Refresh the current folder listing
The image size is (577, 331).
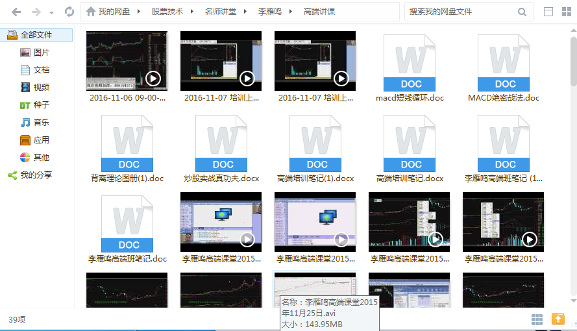point(69,12)
